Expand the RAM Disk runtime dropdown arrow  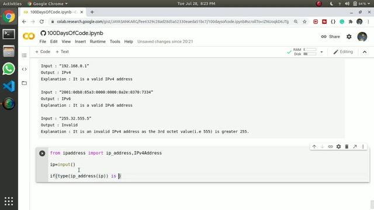321,52
